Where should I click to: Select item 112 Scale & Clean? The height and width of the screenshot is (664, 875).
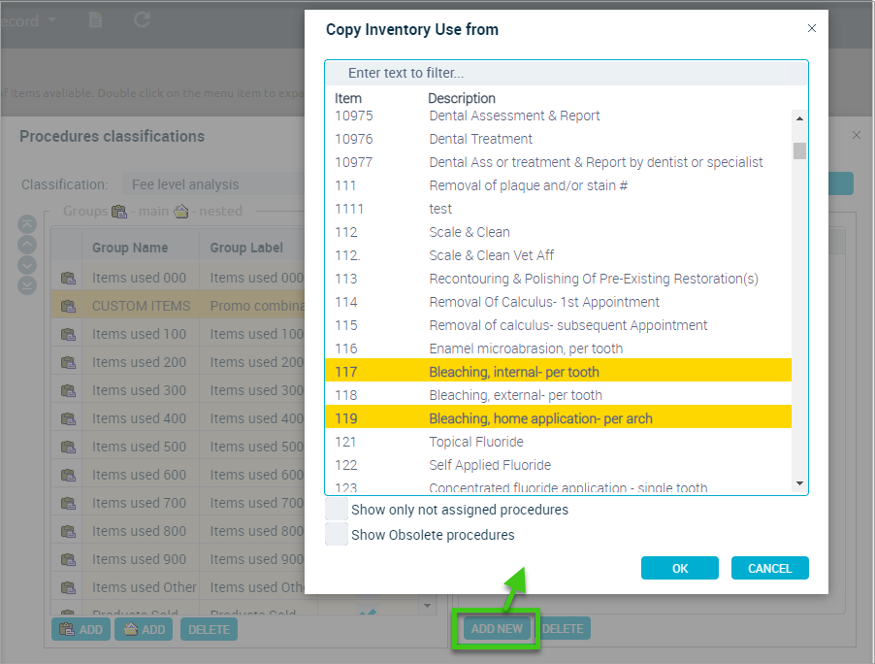[558, 232]
